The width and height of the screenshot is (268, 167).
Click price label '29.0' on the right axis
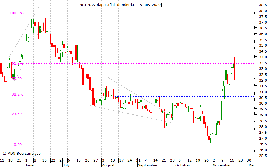[x=263, y=115]
